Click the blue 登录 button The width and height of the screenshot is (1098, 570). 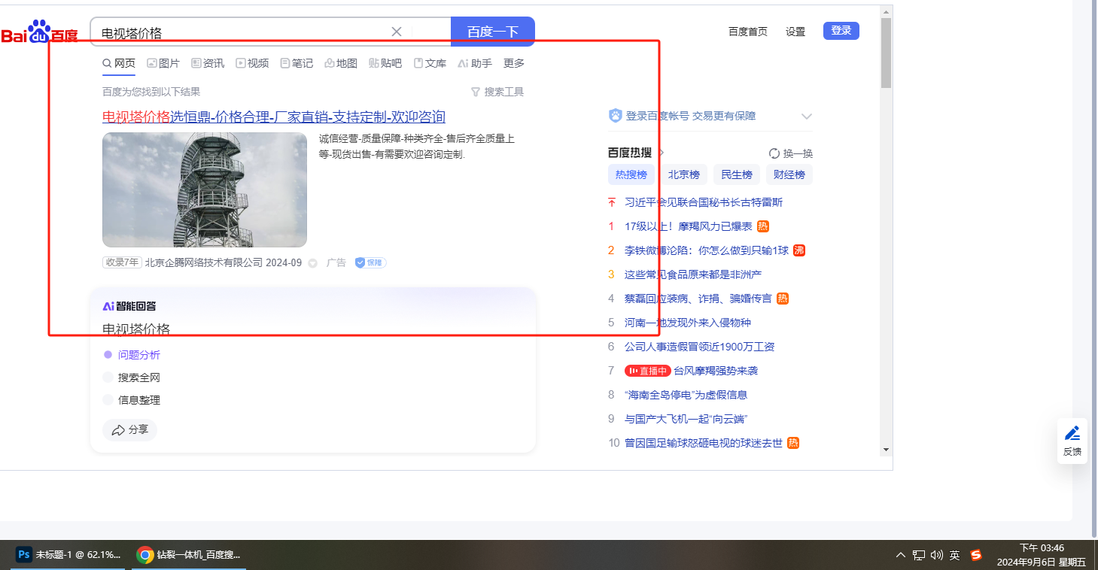tap(841, 31)
